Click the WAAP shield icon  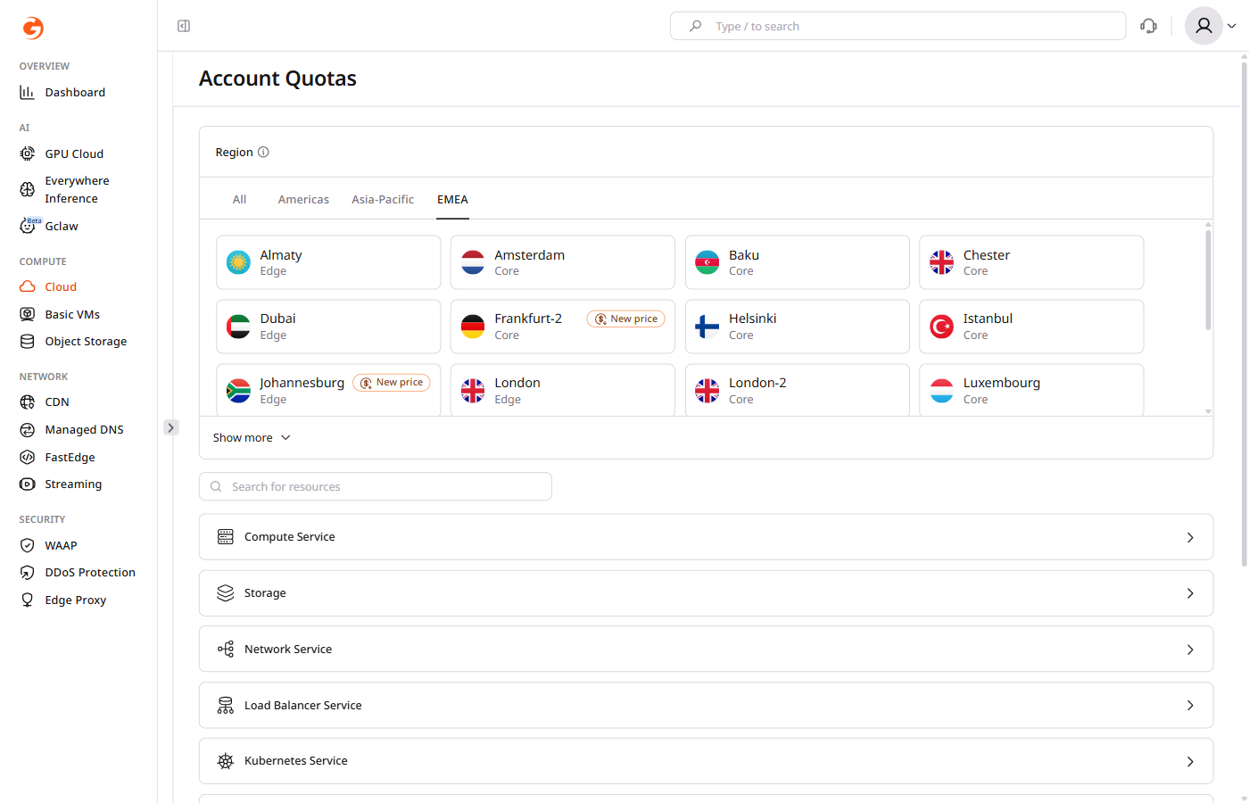click(28, 545)
